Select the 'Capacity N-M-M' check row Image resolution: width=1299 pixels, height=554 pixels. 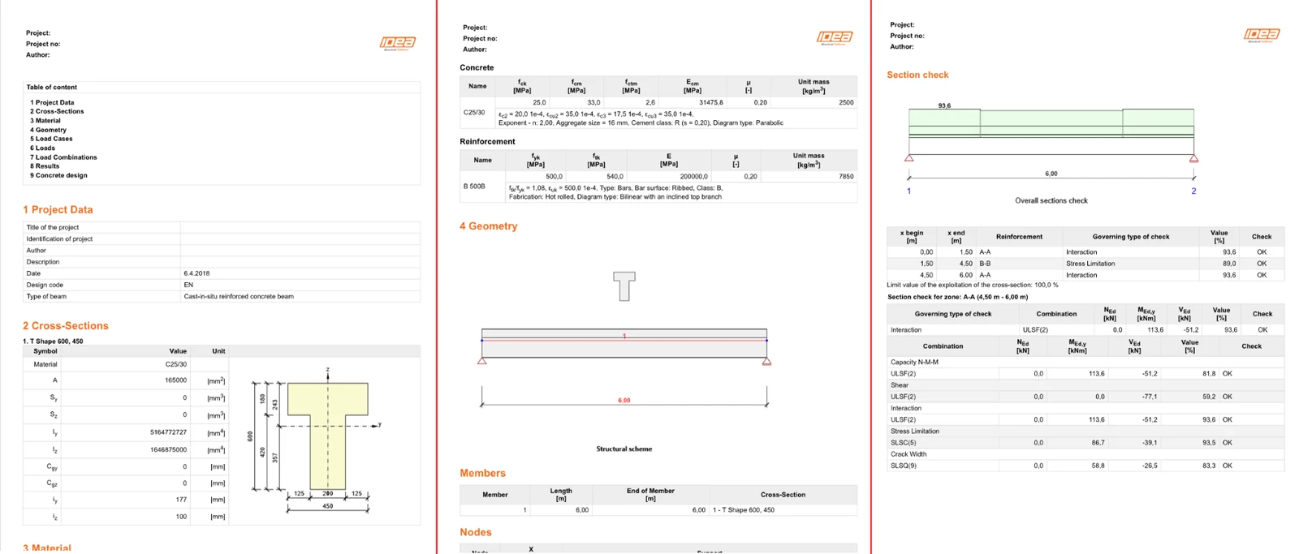(x=1085, y=362)
